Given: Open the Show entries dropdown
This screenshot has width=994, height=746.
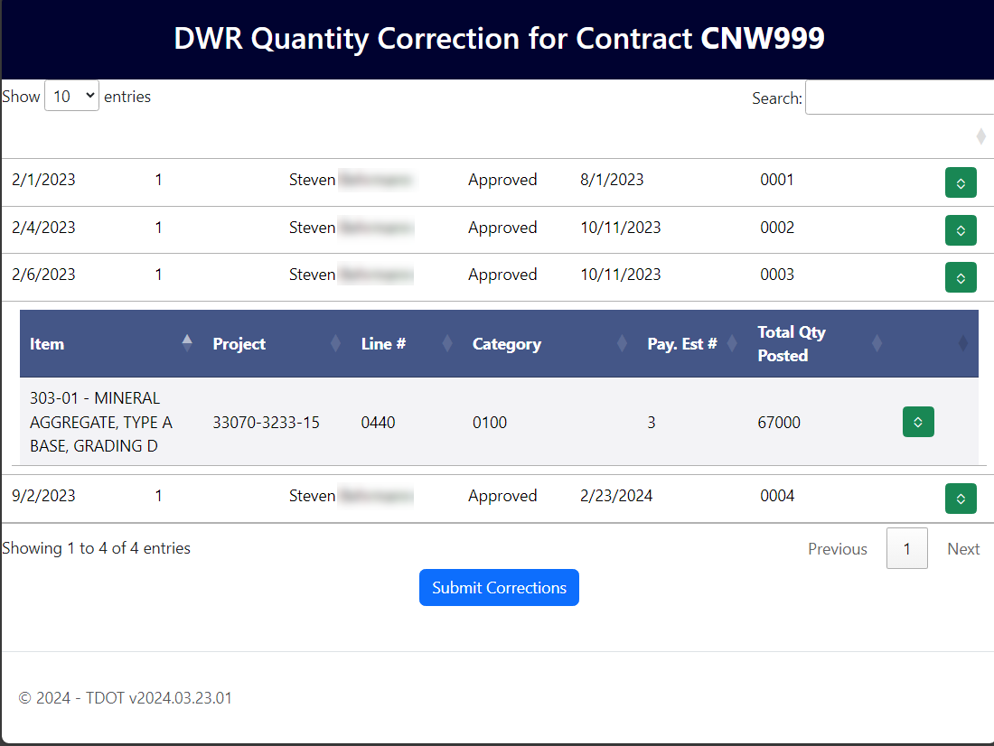Looking at the screenshot, I should (x=71, y=96).
